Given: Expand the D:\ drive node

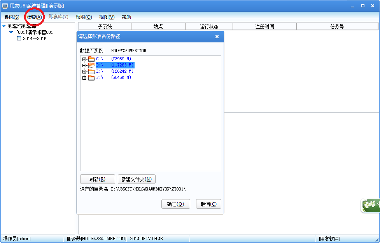Looking at the screenshot, I should pos(84,65).
